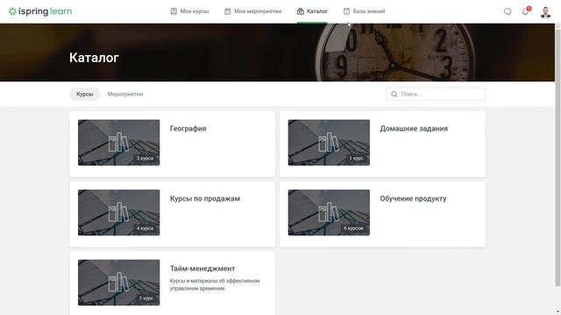Focus the Поиск search field
The width and height of the screenshot is (561, 315).
[436, 94]
